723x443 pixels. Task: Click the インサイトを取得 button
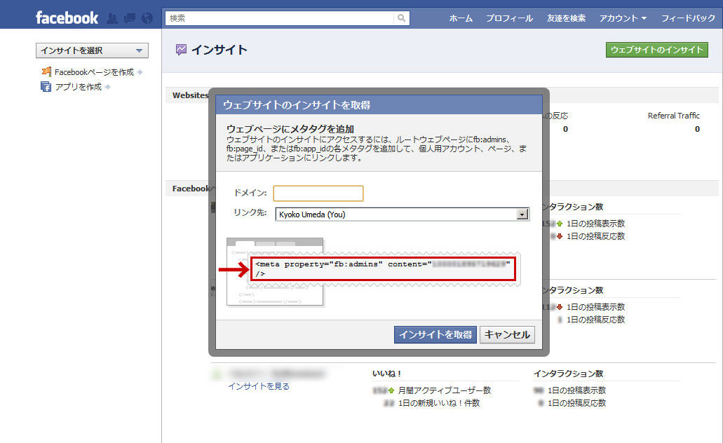point(435,334)
